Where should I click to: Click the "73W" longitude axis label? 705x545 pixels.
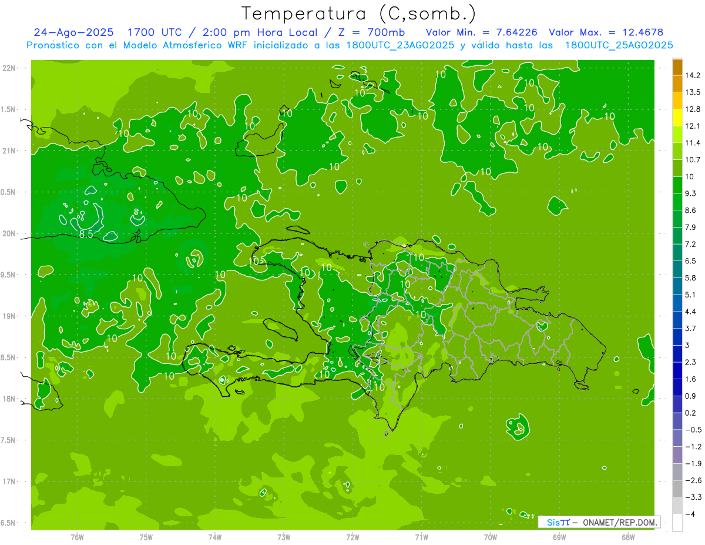click(x=284, y=537)
